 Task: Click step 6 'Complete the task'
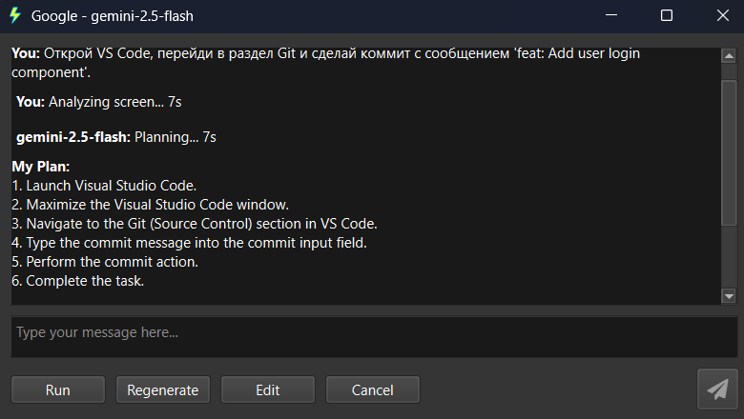click(x=77, y=281)
